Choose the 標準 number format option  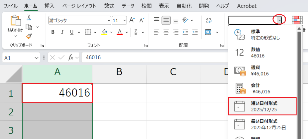coord(262,34)
